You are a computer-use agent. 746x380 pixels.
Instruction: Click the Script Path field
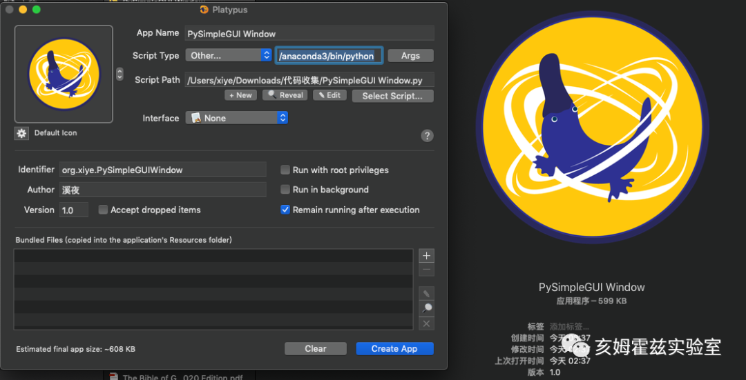[x=309, y=80]
